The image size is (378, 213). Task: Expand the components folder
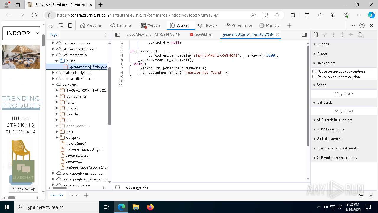coord(57,96)
